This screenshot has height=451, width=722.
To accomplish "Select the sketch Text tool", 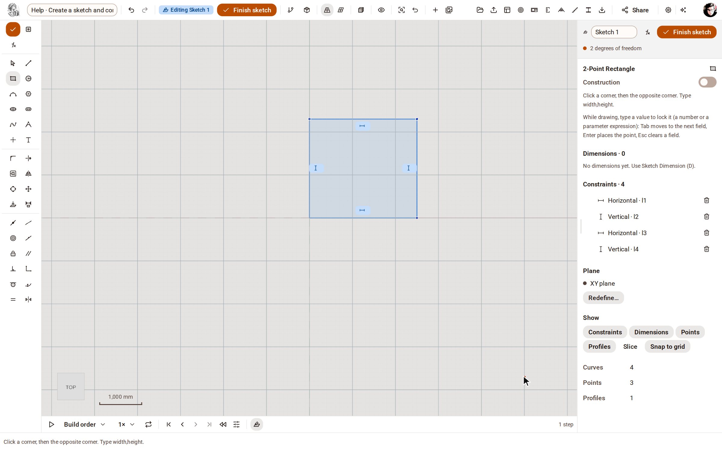I will coord(28,140).
